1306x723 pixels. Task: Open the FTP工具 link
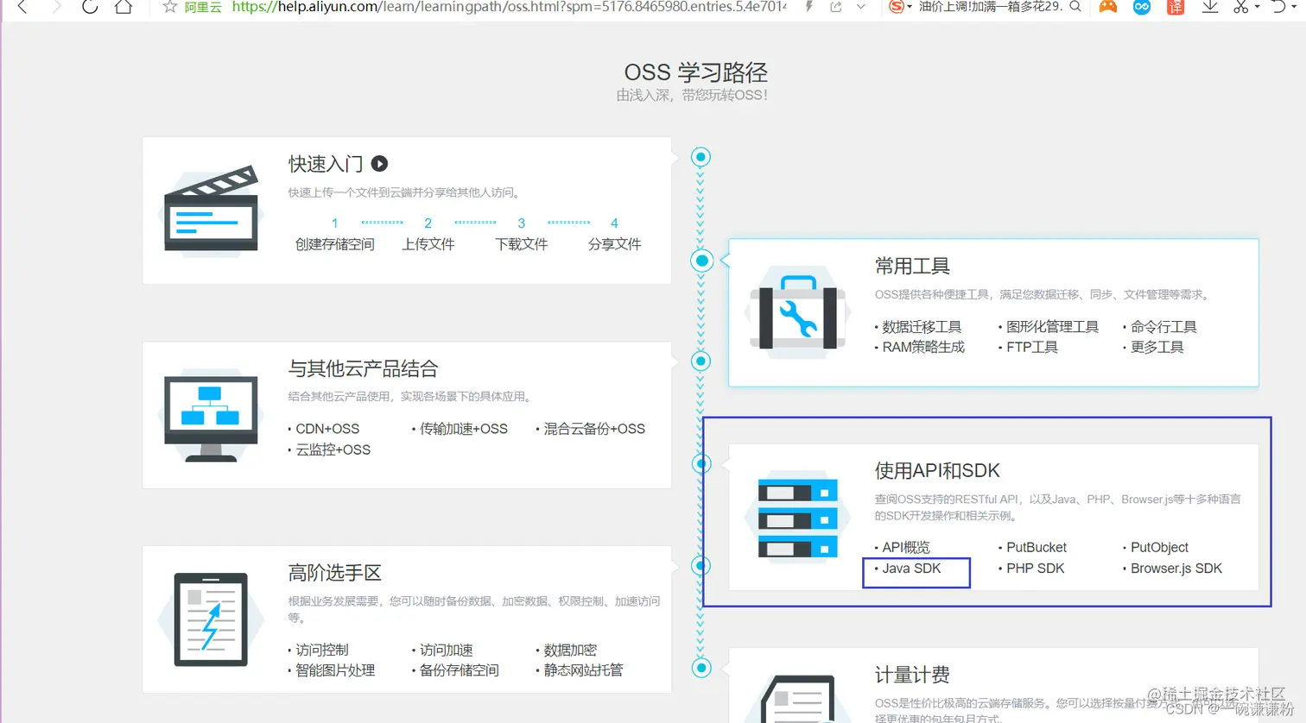(1032, 347)
